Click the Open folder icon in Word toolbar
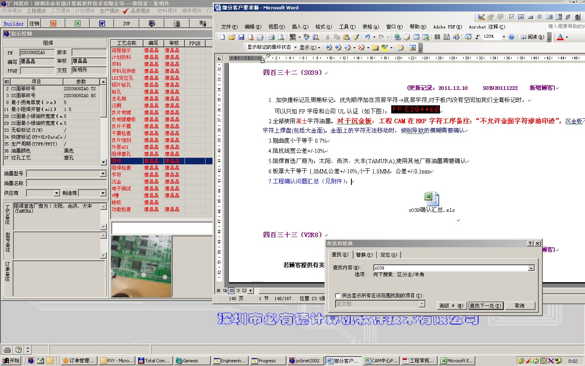This screenshot has height=366, width=585. click(232, 37)
